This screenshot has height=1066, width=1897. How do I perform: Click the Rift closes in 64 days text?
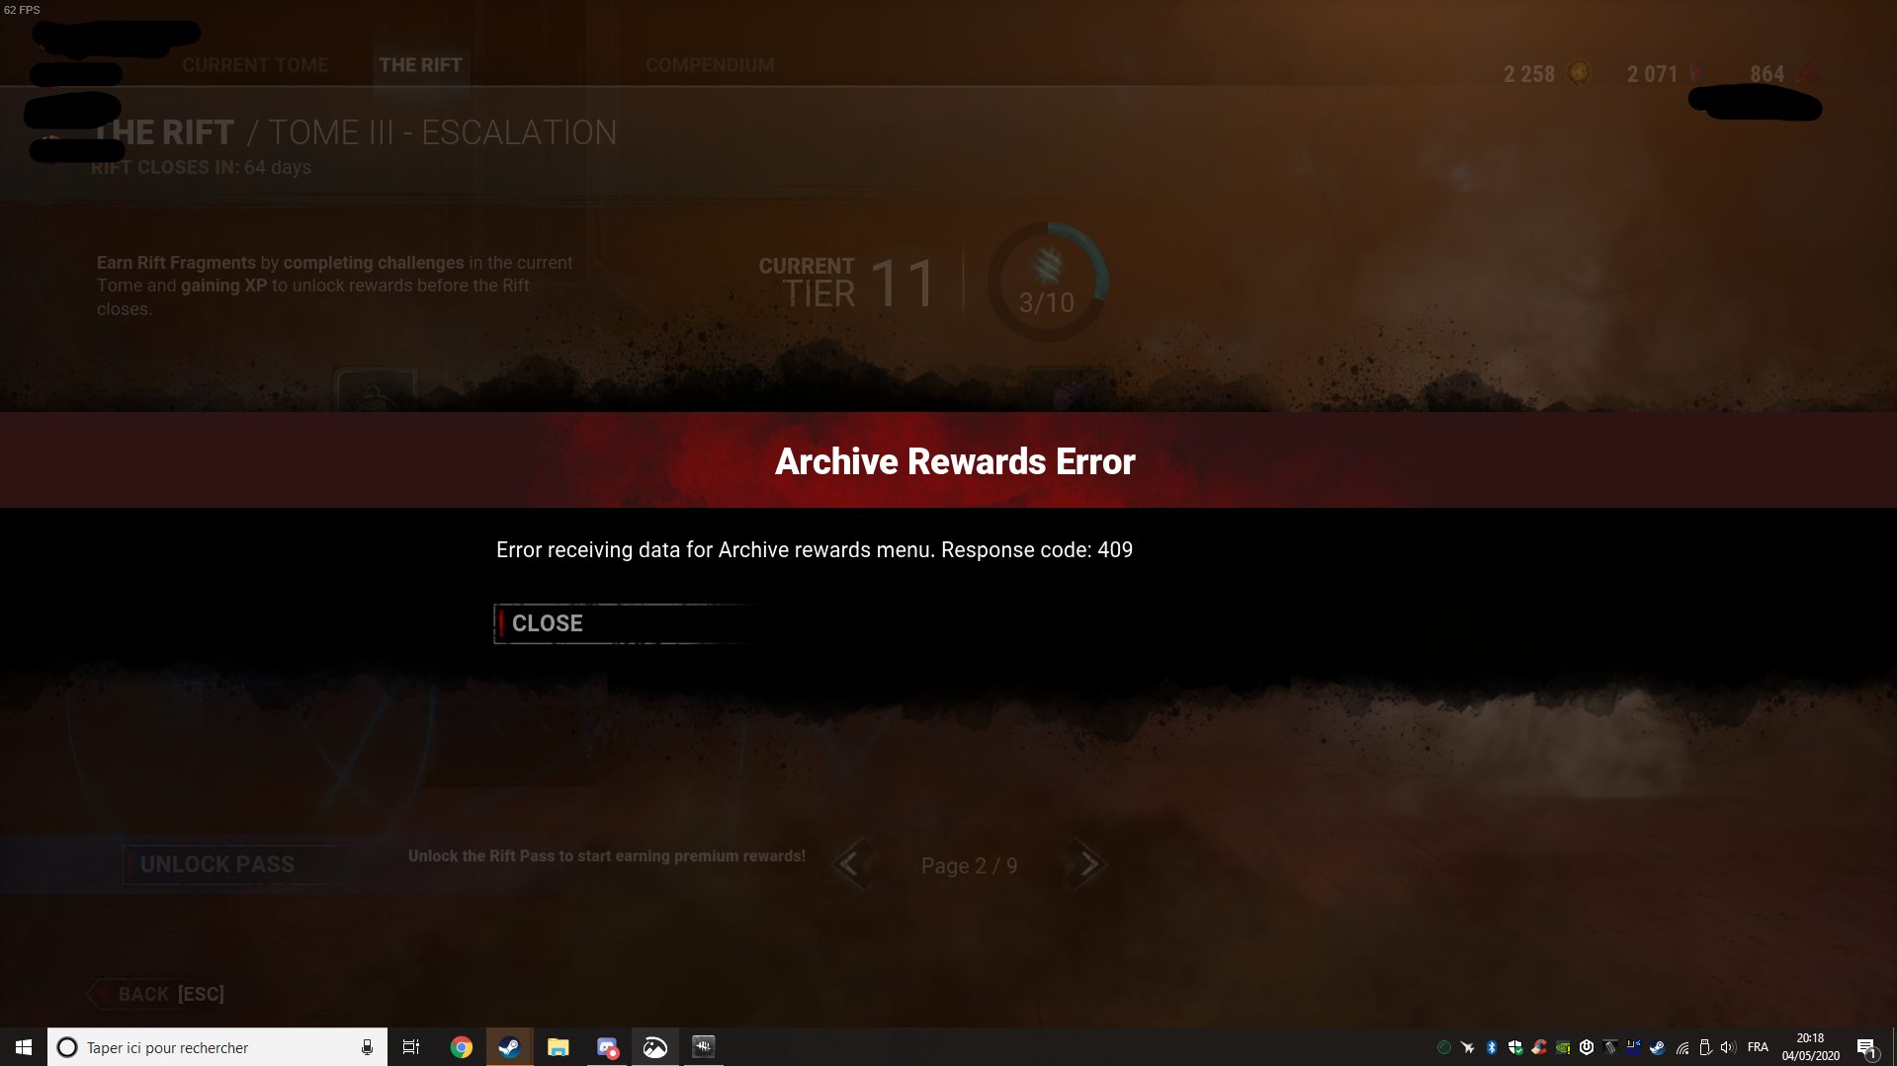[201, 167]
